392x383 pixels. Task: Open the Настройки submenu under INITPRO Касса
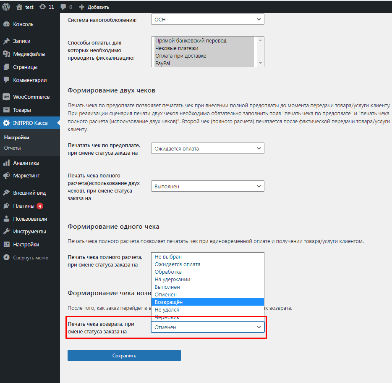point(16,137)
